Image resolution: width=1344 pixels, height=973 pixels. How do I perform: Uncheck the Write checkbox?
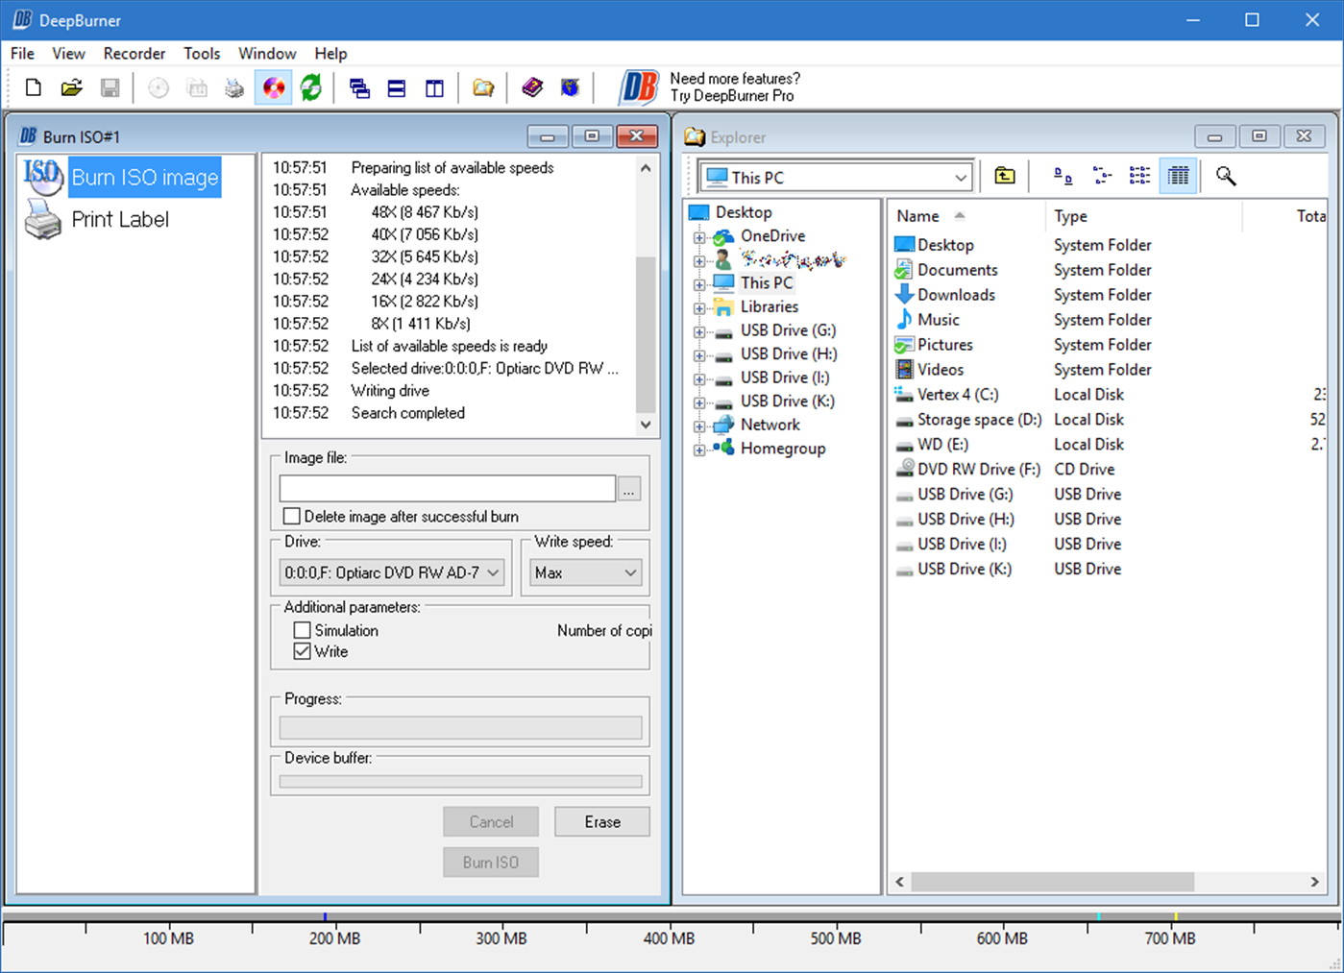pos(302,651)
